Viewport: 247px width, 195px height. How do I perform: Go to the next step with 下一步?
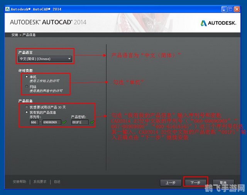[196, 183]
